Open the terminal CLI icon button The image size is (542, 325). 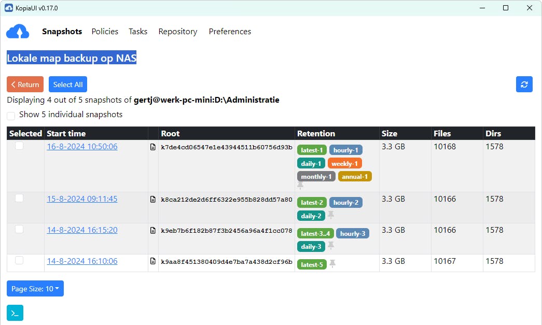pyautogui.click(x=15, y=313)
